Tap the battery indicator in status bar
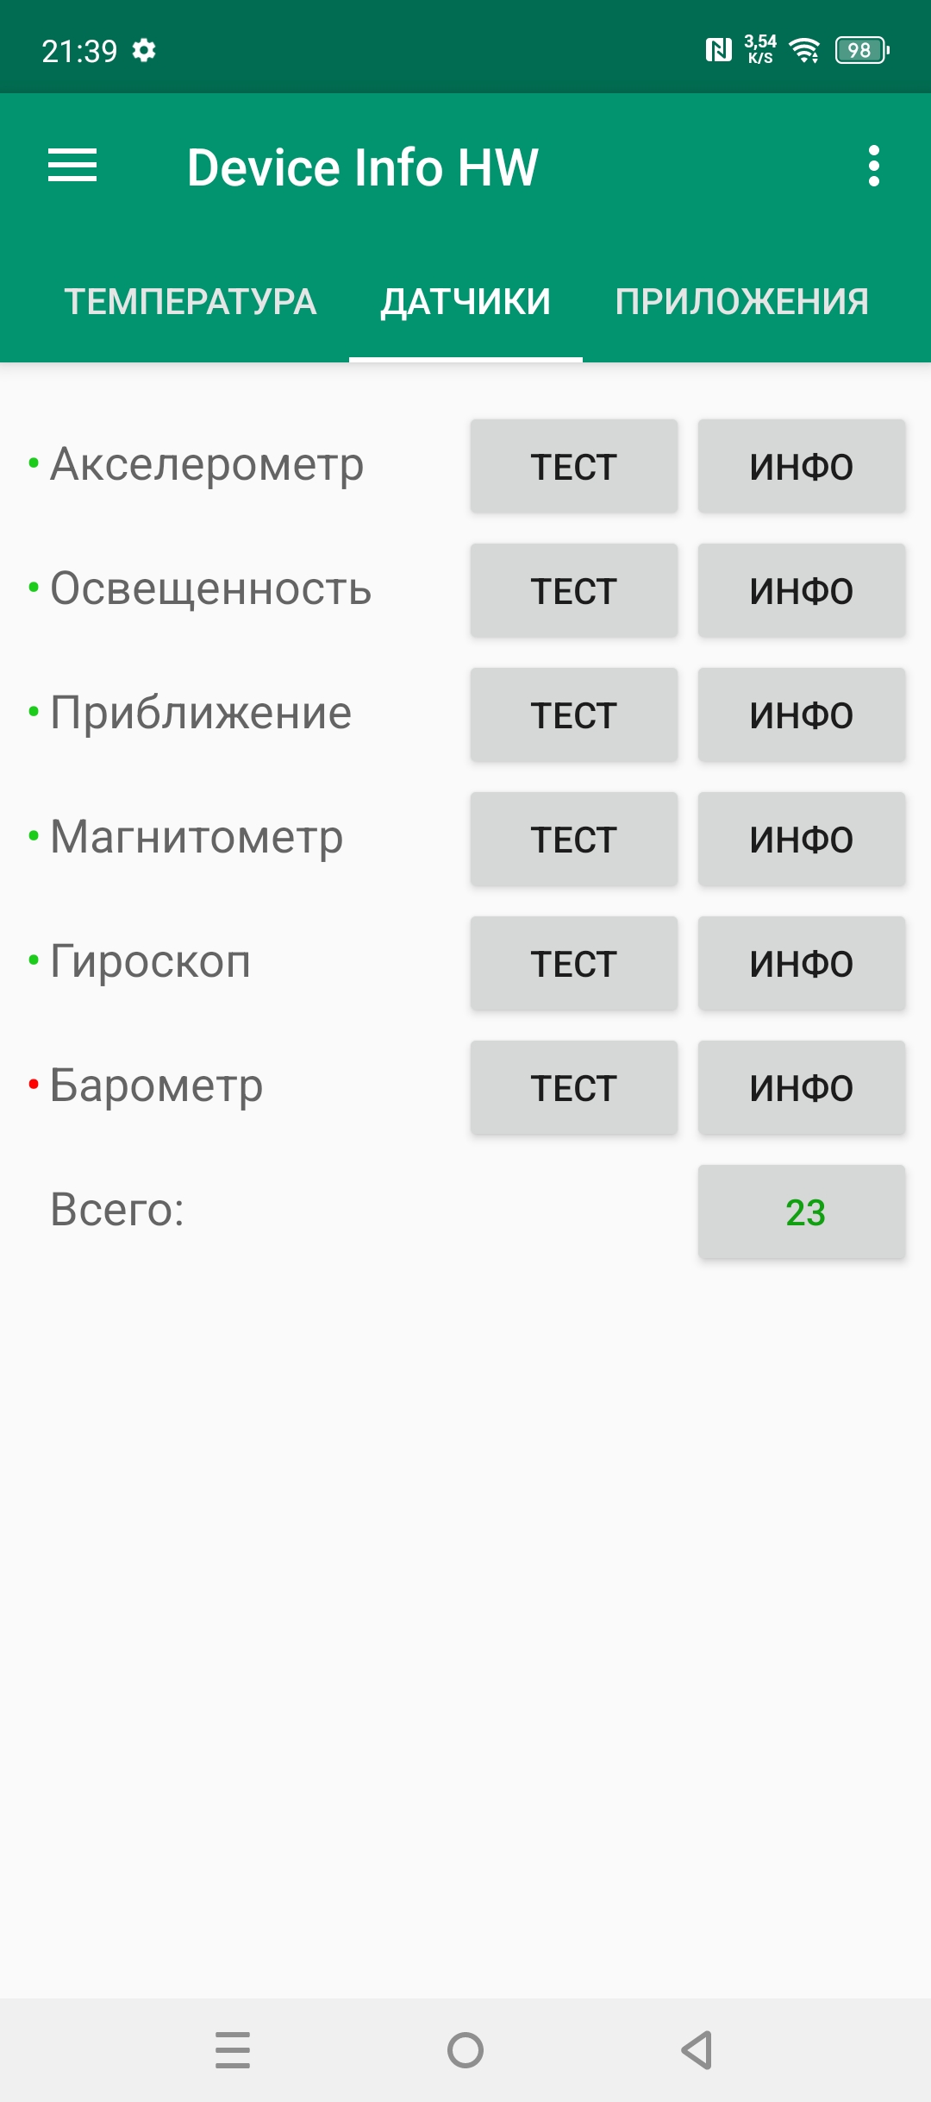 [861, 50]
